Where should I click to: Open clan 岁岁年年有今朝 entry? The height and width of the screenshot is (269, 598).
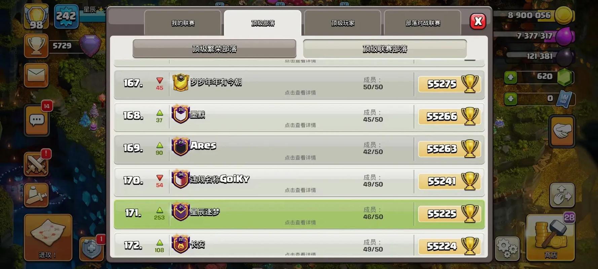[299, 84]
